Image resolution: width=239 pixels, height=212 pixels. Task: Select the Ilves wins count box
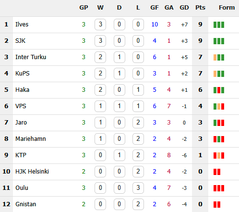[x=100, y=25]
